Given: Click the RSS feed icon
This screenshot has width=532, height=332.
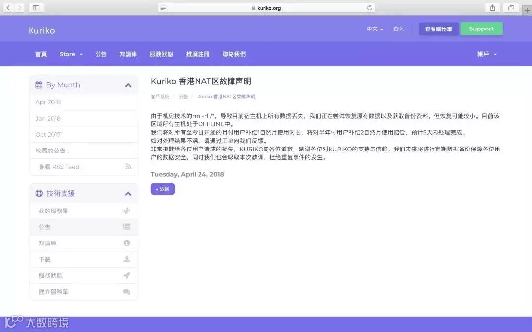Looking at the screenshot, I should [128, 167].
